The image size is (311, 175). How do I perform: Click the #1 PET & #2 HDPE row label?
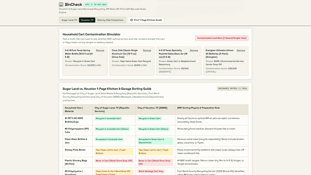click(74, 120)
